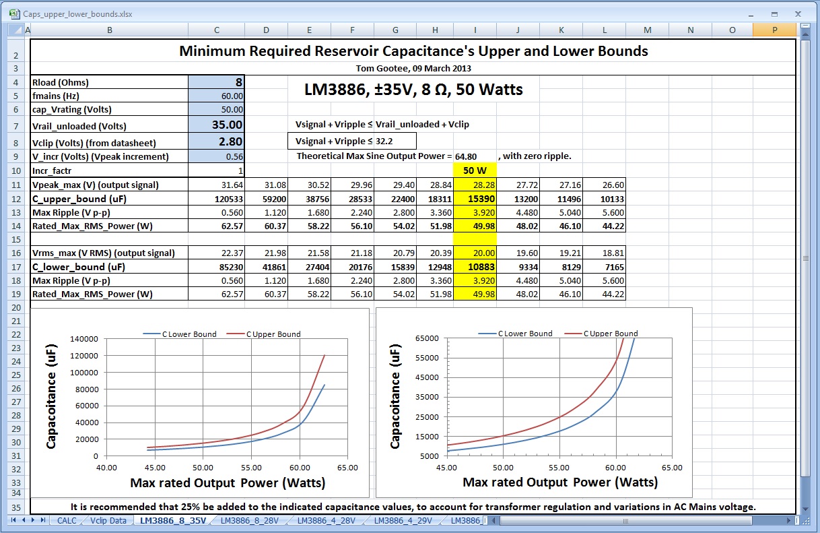Click C_upper_bound value 10133

604,199
